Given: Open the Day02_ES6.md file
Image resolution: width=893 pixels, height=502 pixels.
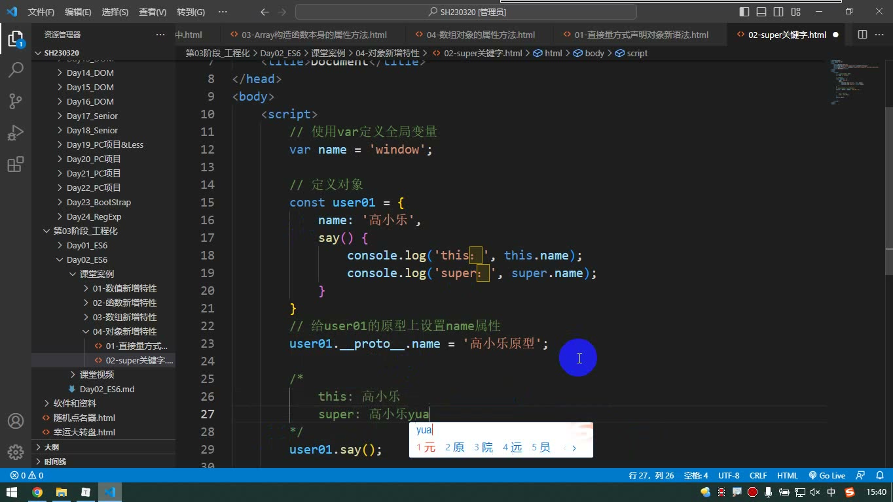Looking at the screenshot, I should click(107, 389).
